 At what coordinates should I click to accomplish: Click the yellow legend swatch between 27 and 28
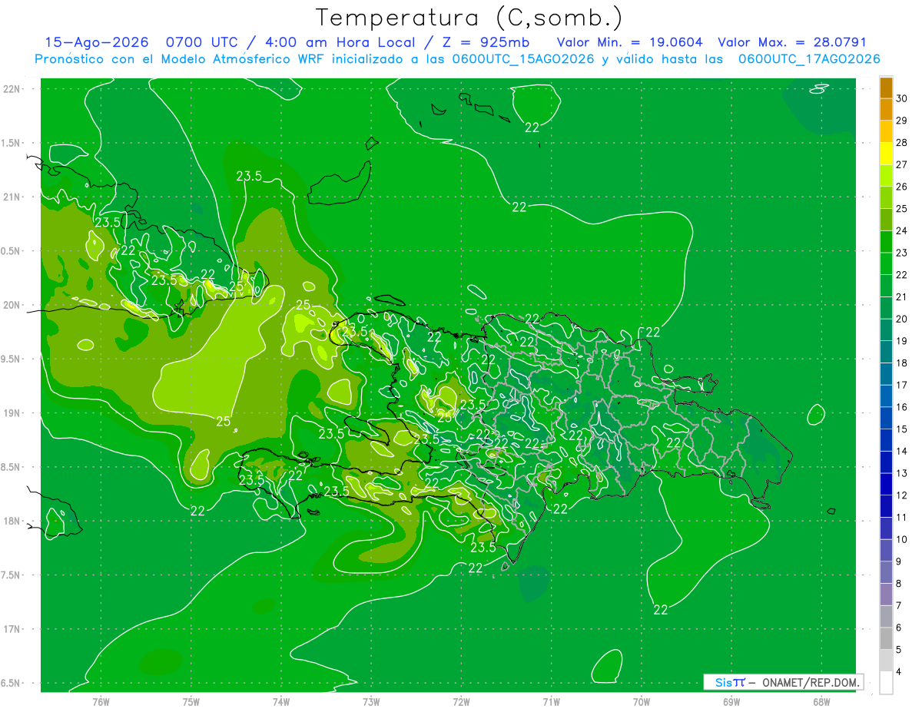click(886, 154)
